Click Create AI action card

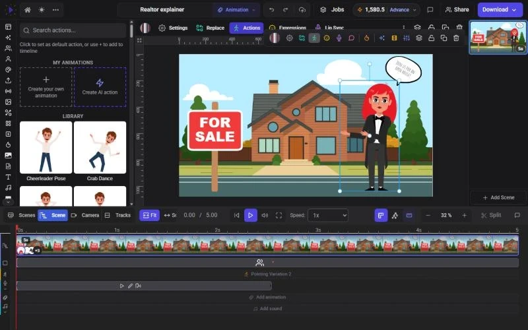click(100, 87)
